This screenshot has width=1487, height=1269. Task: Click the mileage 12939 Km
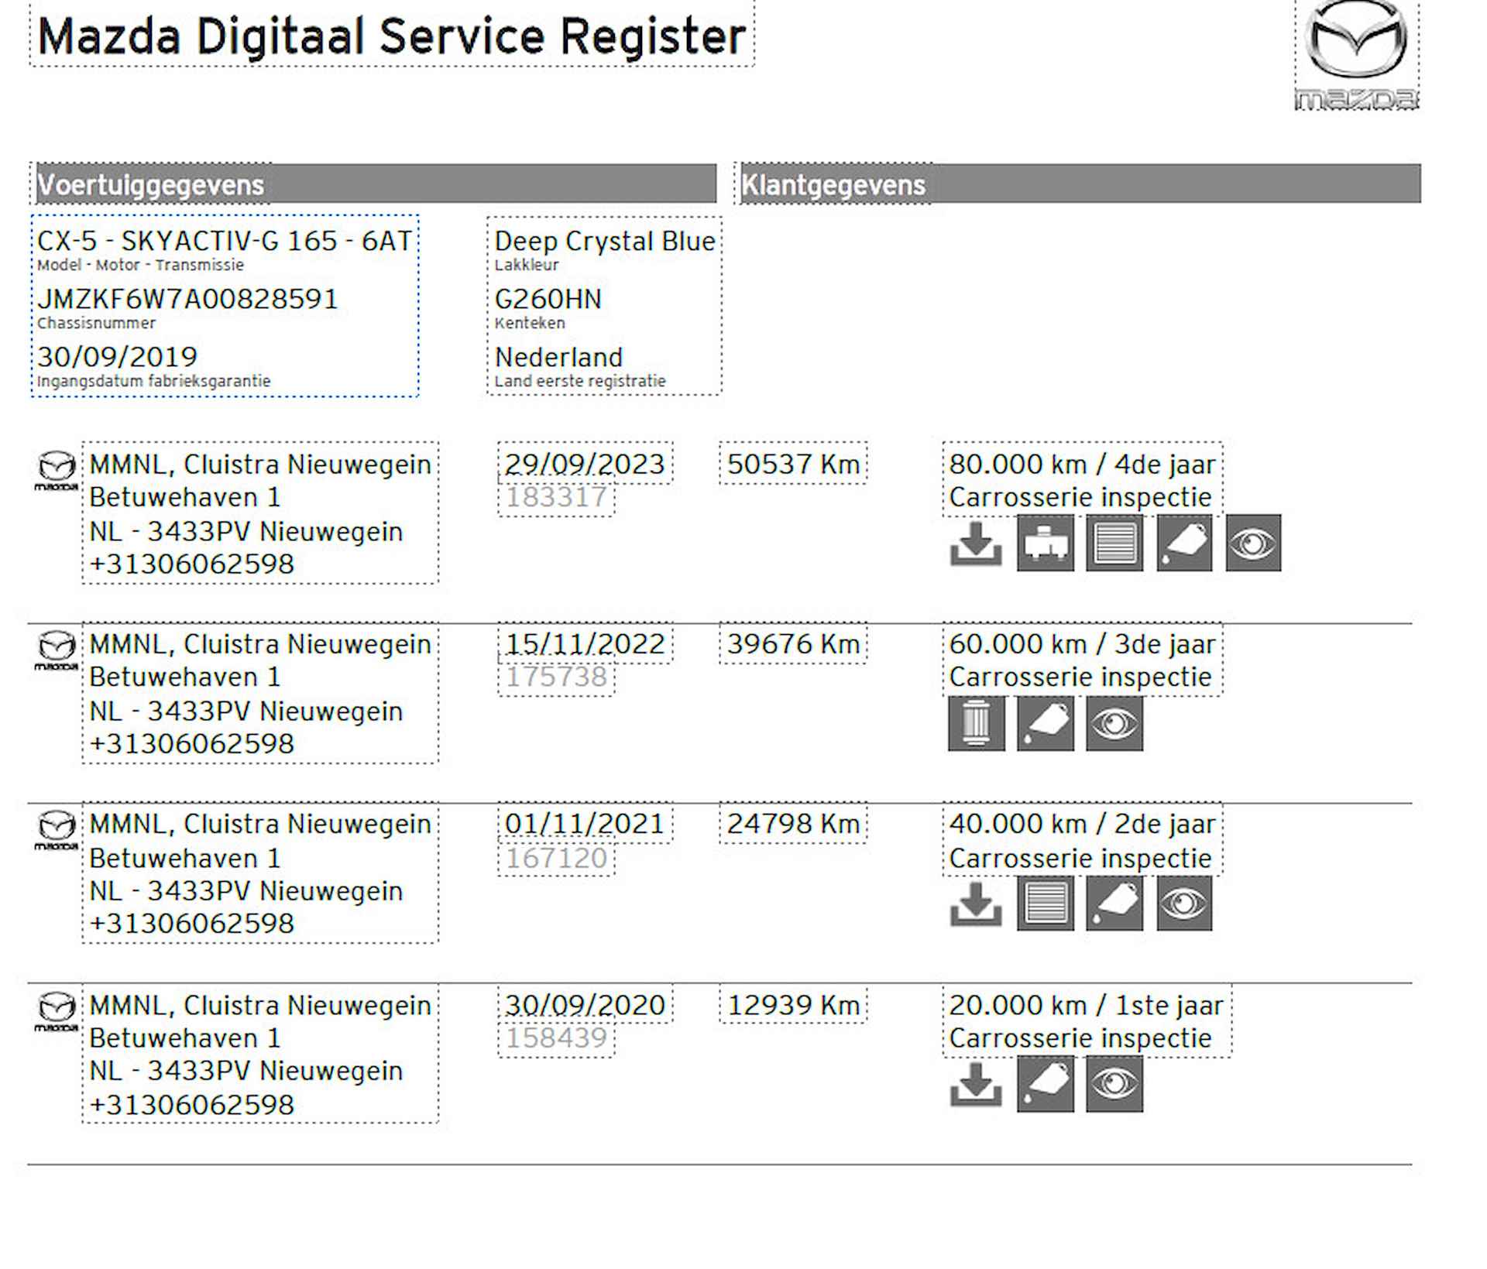793,1004
